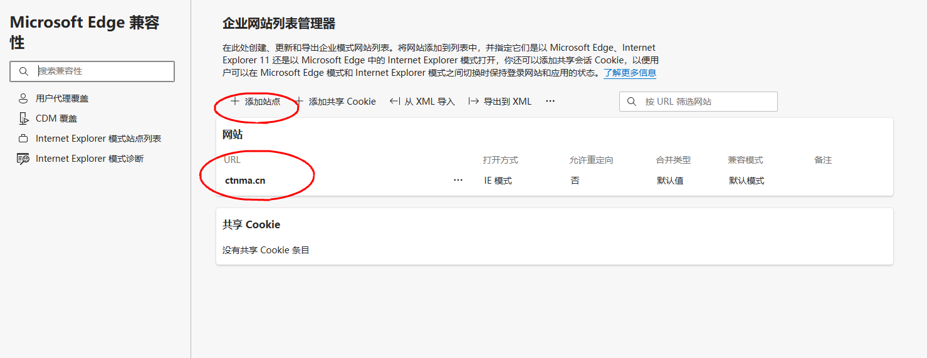This screenshot has height=358, width=927.
Task: Click the import arrow icon for 从 XML 导入
Action: pyautogui.click(x=395, y=101)
